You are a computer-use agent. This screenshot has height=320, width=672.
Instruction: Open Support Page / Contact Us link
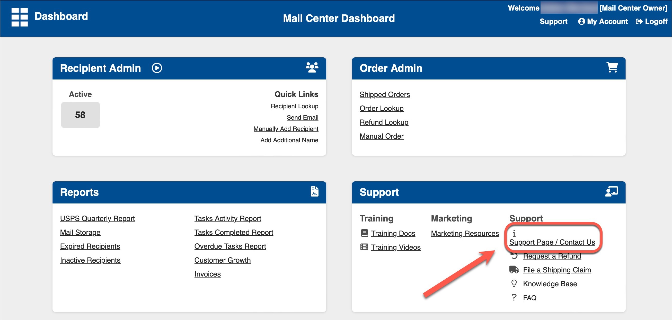552,242
